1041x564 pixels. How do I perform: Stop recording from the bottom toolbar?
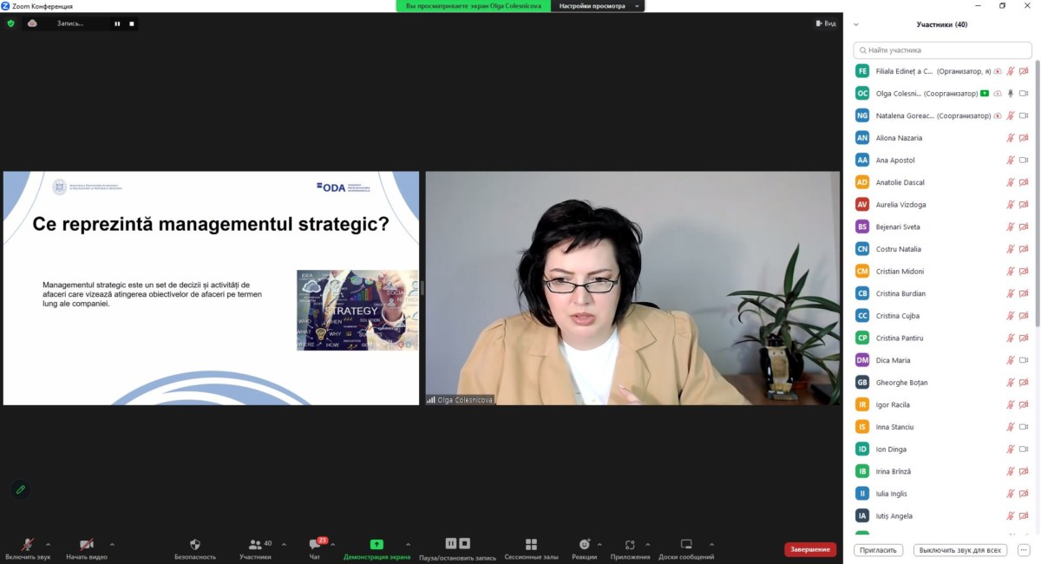464,543
